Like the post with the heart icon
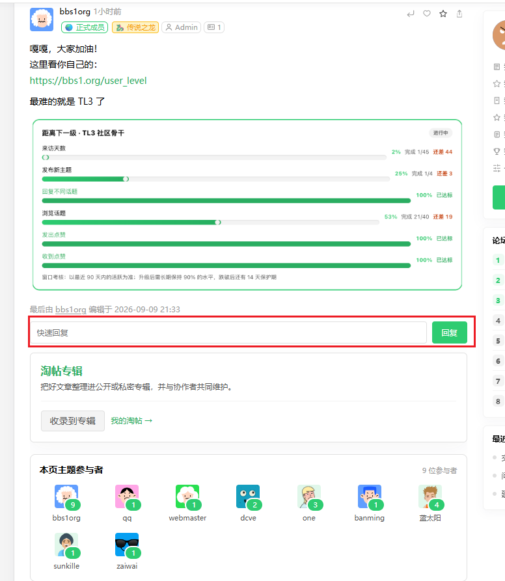This screenshot has width=505, height=581. (x=427, y=14)
